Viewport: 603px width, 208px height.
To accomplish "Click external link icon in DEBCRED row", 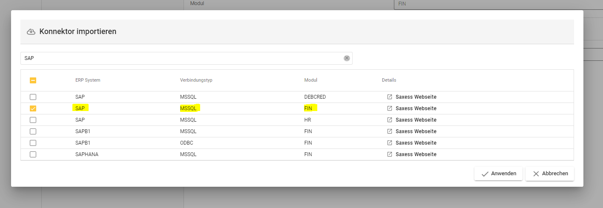I will click(x=389, y=97).
